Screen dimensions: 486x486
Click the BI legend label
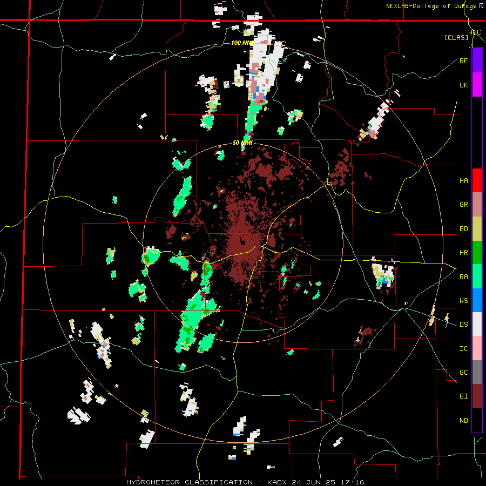463,396
